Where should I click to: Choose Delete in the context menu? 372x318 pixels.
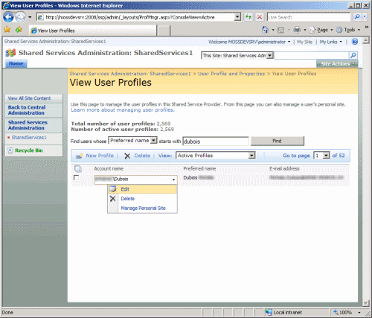(x=128, y=199)
